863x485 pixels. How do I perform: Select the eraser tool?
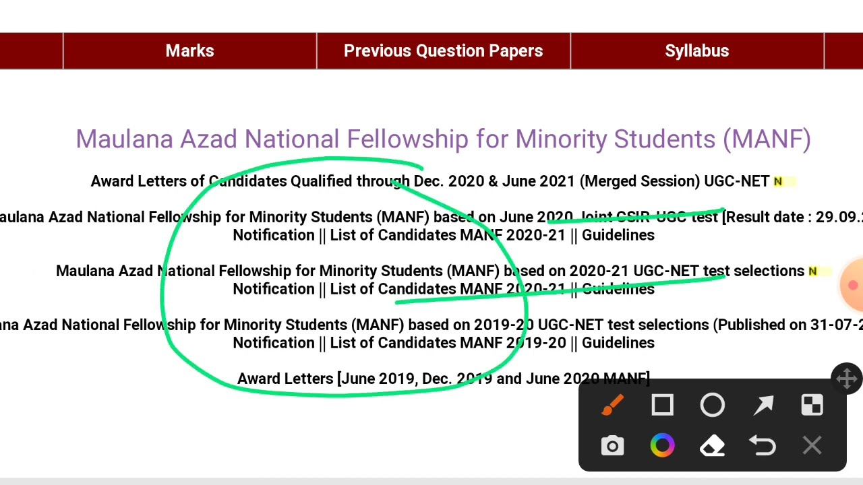713,446
